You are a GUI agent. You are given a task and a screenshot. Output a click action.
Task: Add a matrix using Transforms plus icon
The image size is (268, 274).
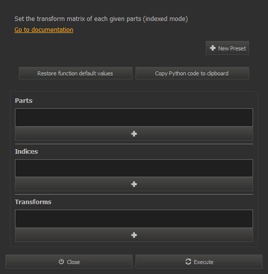point(134,235)
